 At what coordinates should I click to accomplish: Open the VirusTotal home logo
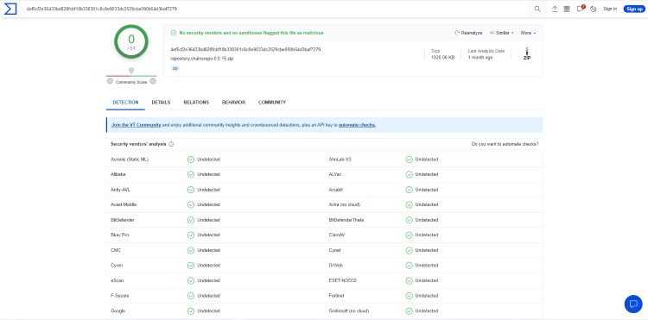tap(10, 9)
